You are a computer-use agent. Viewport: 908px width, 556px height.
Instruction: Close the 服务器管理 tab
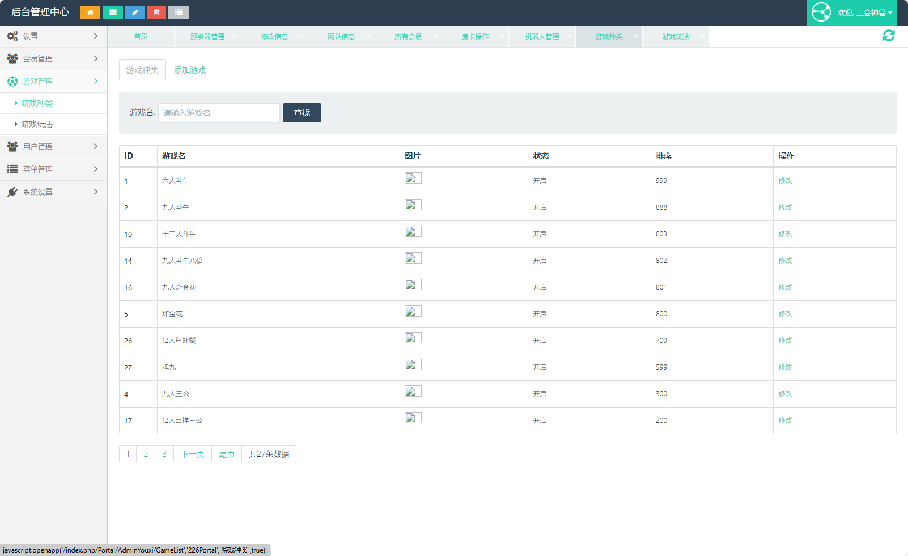click(235, 36)
